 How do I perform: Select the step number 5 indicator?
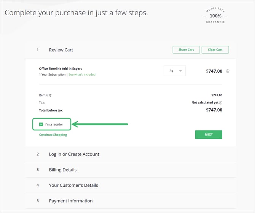(x=38, y=201)
